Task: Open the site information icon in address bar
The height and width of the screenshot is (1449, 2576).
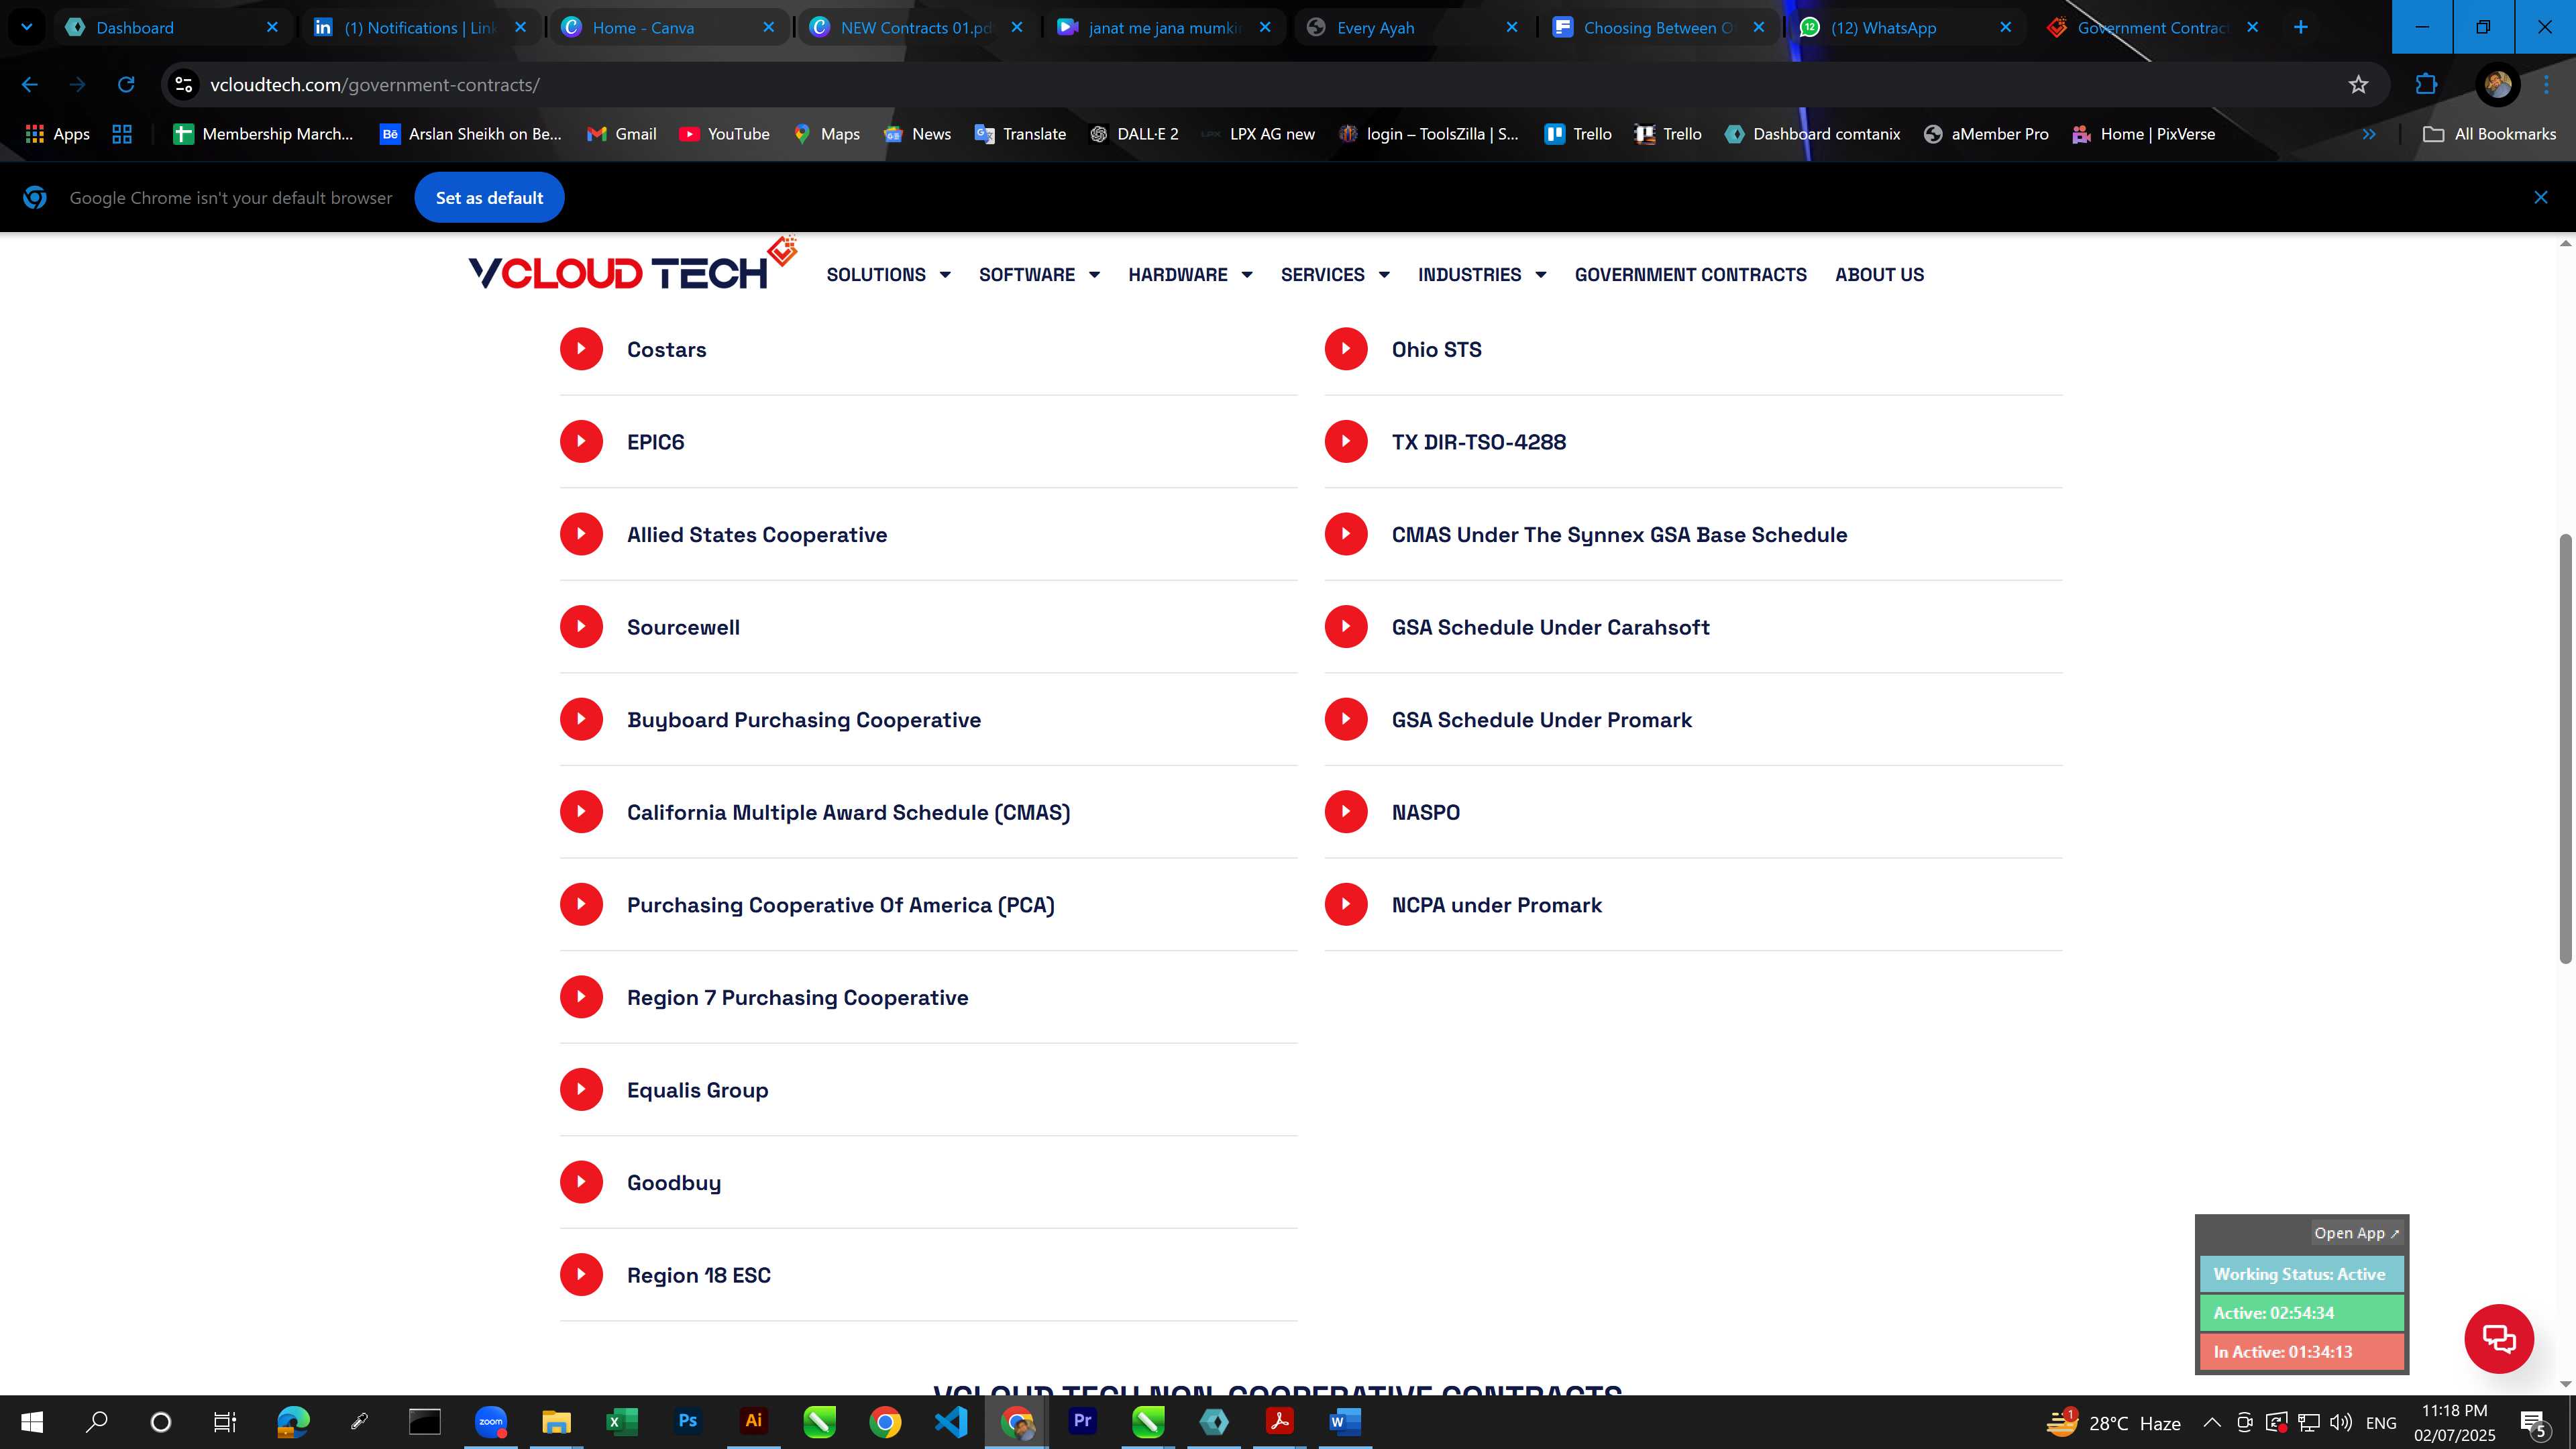Action: click(x=184, y=85)
